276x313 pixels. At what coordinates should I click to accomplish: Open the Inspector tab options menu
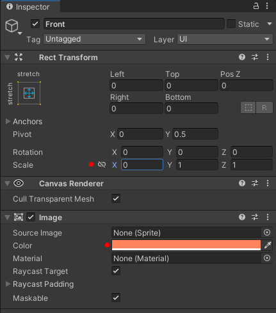click(x=267, y=6)
